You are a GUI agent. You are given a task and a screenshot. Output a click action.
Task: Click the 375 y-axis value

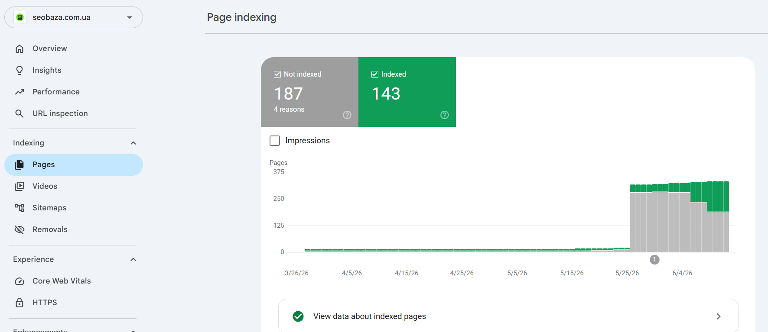coord(279,172)
